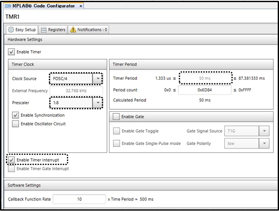
Task: Toggle the Enable Timer Interrupt checkbox
Action: [11, 160]
